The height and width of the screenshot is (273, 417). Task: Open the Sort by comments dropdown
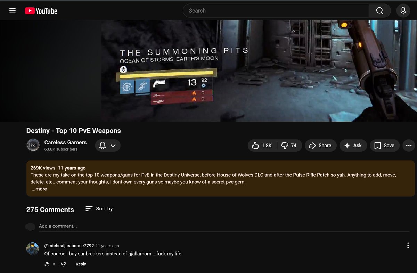pyautogui.click(x=99, y=209)
